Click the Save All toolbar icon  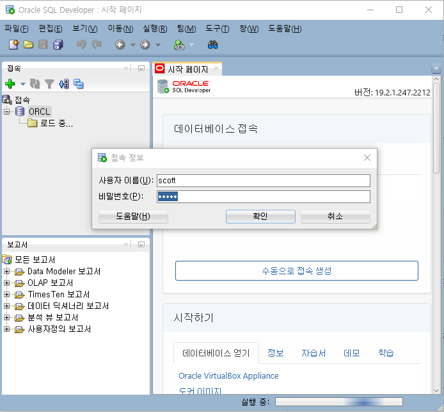[x=58, y=44]
